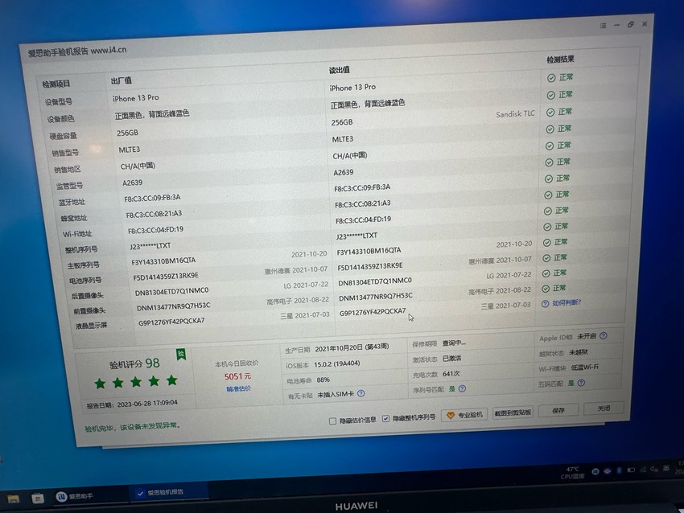Screen dimensions: 684x513
Task: Open the 如何判断? link
Action: click(567, 302)
